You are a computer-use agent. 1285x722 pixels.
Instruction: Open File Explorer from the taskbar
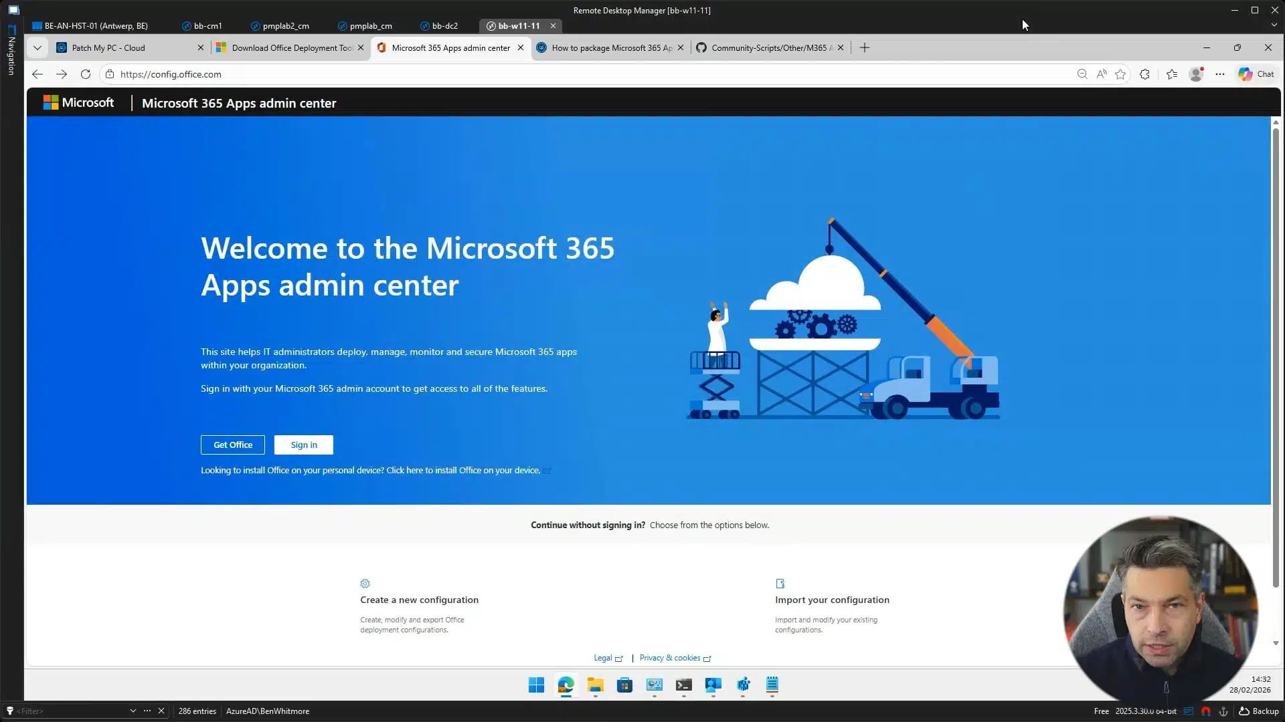[595, 685]
